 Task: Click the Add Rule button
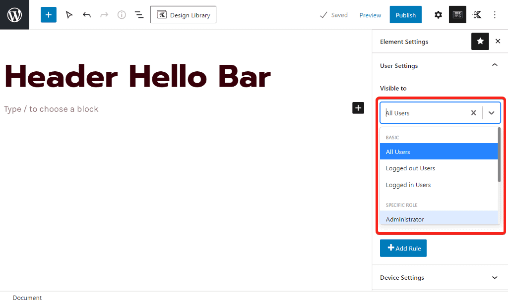point(403,248)
